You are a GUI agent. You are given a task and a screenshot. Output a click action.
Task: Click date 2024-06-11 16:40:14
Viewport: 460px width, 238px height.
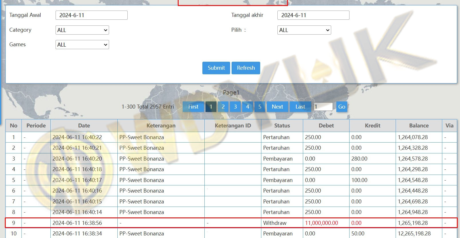77,212
